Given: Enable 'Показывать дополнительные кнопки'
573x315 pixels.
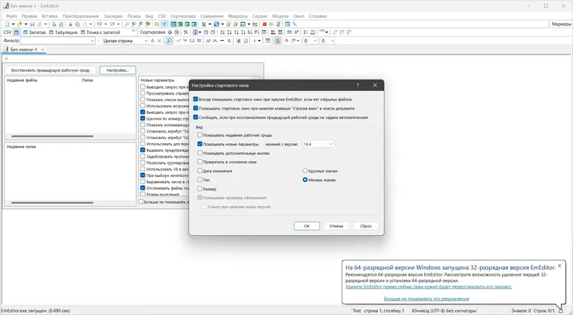Looking at the screenshot, I should (200, 153).
